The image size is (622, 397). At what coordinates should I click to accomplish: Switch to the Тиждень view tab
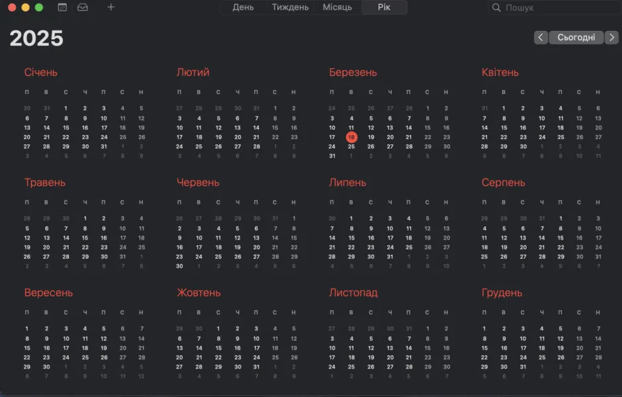click(290, 7)
